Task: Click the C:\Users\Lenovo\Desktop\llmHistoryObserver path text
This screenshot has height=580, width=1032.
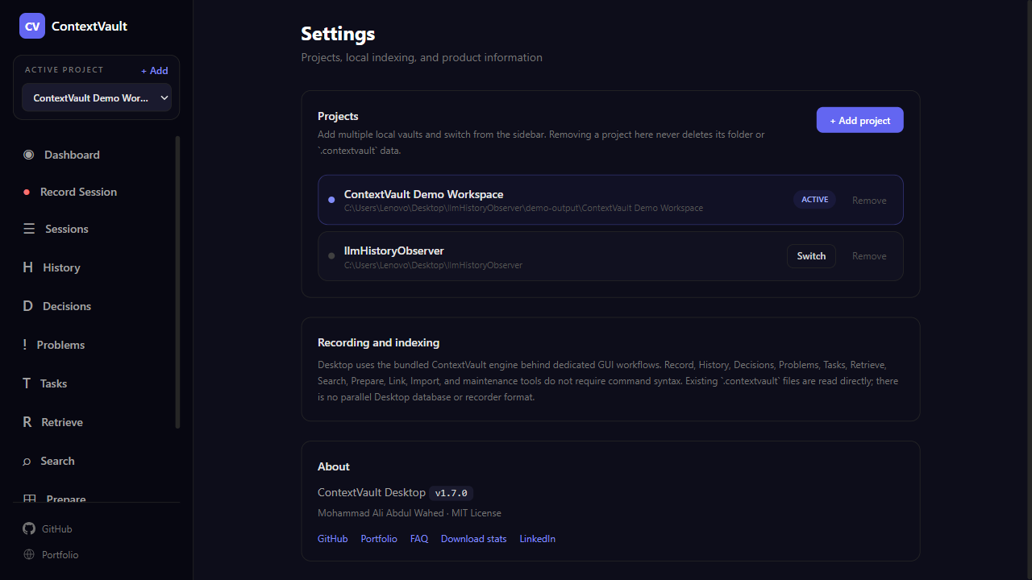Action: pos(433,265)
